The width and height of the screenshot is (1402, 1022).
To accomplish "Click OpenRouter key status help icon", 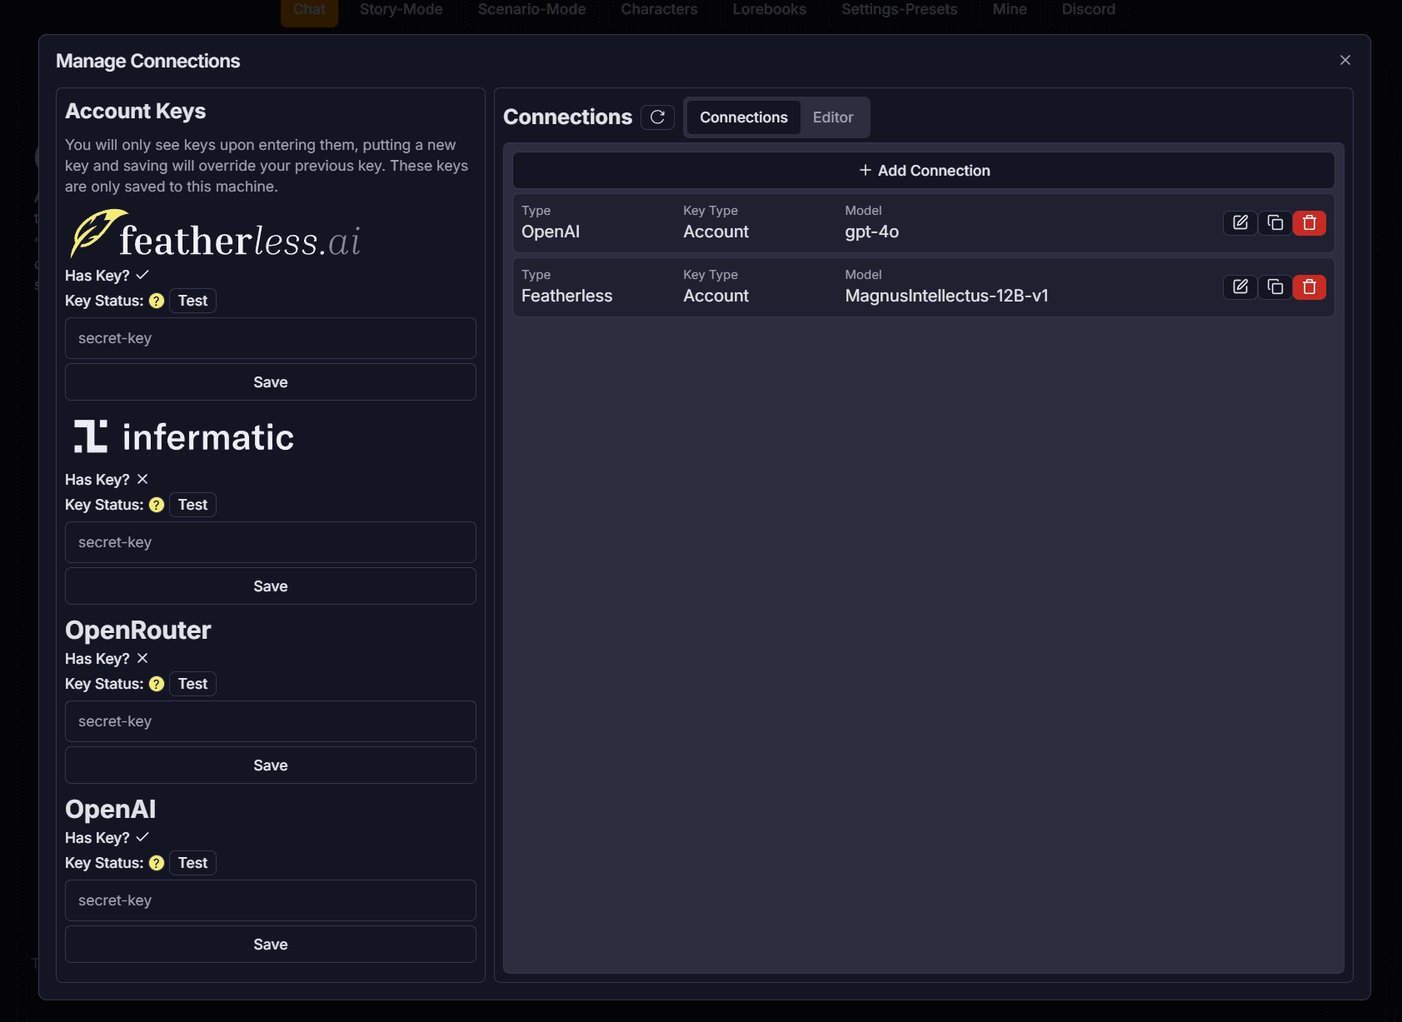I will [x=157, y=684].
